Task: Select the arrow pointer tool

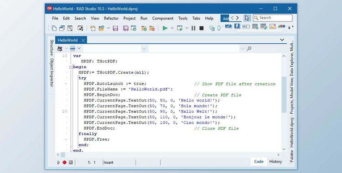Action: [x=247, y=18]
